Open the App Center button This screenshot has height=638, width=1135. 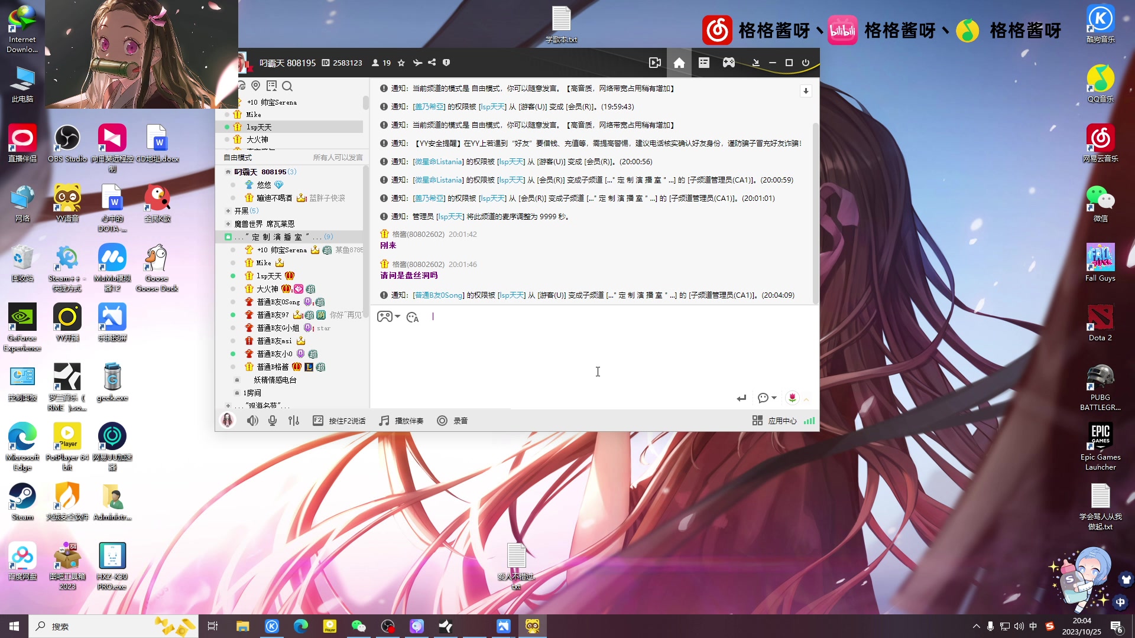(x=774, y=421)
